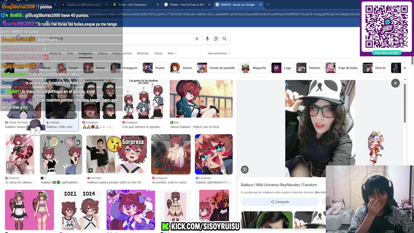
Task: Click the page vertical scrollbar
Action: point(412,60)
